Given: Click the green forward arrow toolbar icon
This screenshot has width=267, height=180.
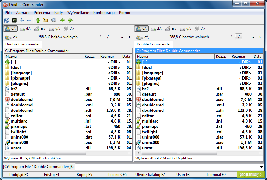Looking at the screenshot, I should (70, 20).
